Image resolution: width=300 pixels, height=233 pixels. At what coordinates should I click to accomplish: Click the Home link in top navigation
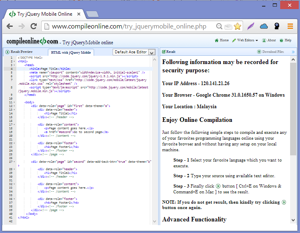222,40
